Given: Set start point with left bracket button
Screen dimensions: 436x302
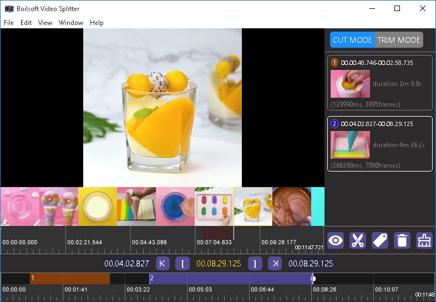Looking at the screenshot, I should coord(182,263).
